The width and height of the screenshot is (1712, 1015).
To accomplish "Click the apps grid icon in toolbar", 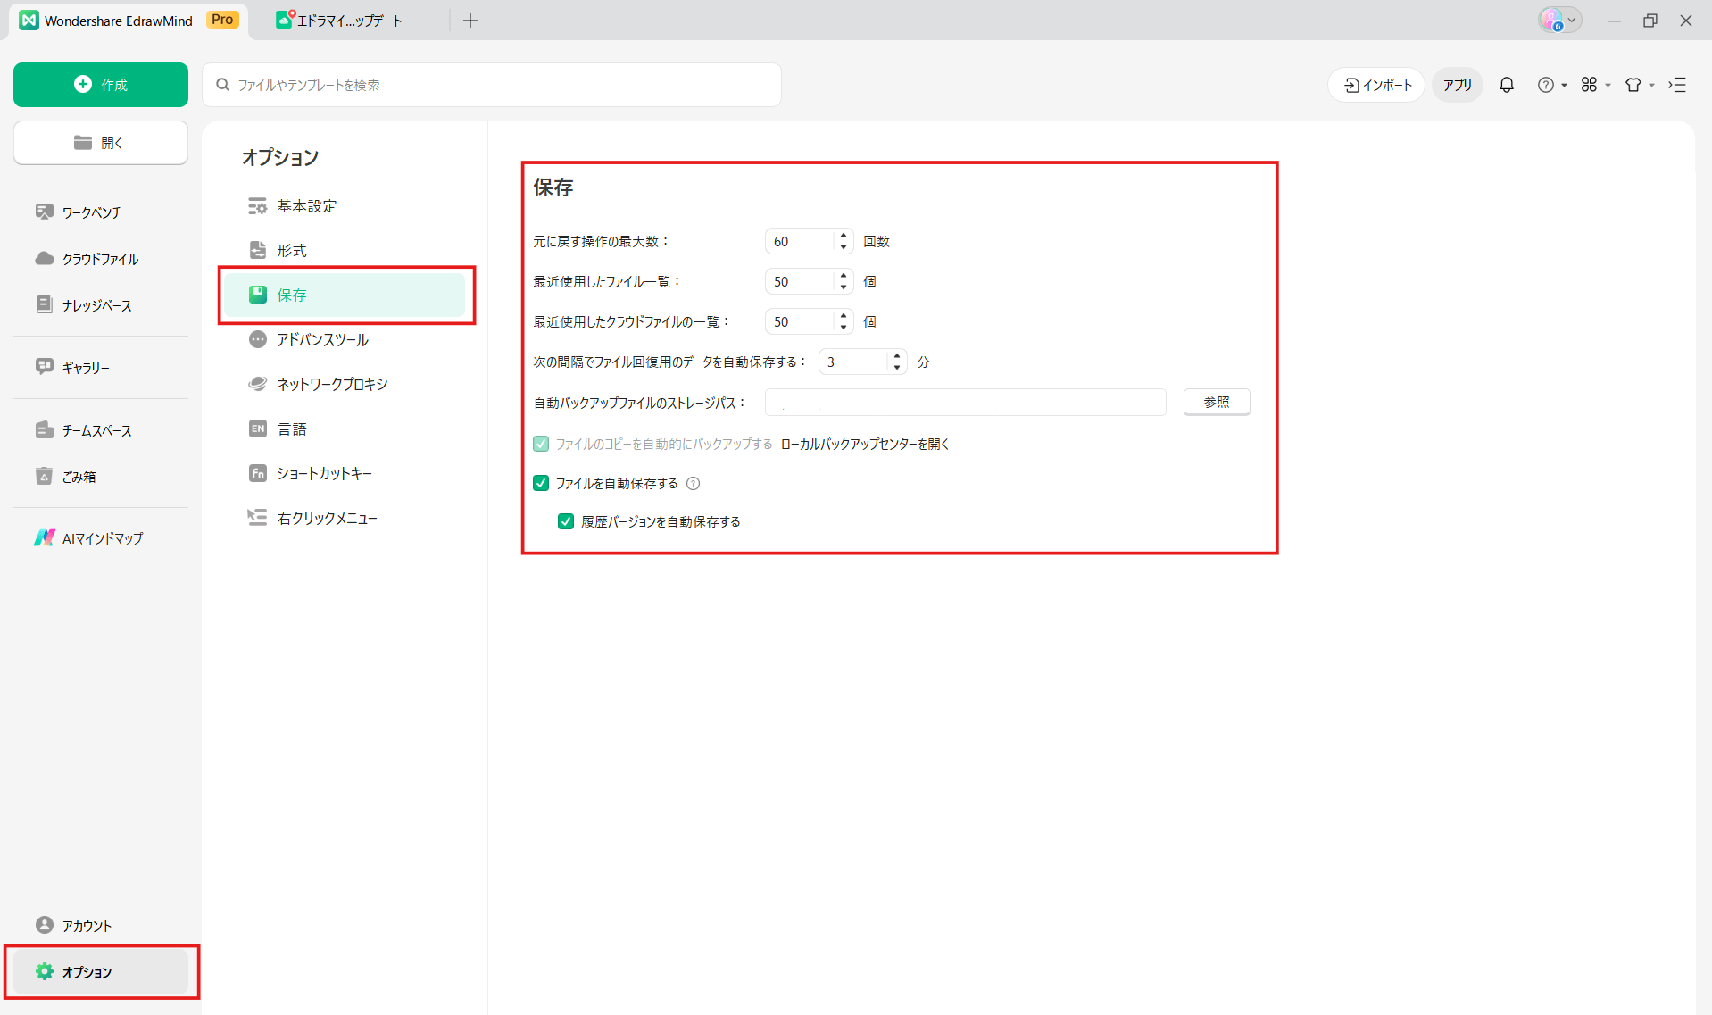I will pos(1589,85).
